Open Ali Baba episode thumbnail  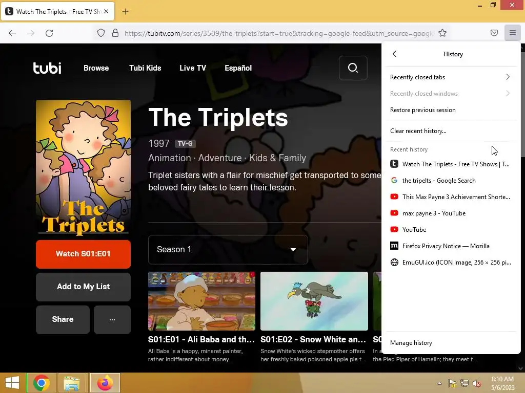tap(201, 301)
